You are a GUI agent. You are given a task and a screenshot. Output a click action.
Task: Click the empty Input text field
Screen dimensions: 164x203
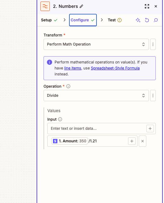tap(97, 129)
